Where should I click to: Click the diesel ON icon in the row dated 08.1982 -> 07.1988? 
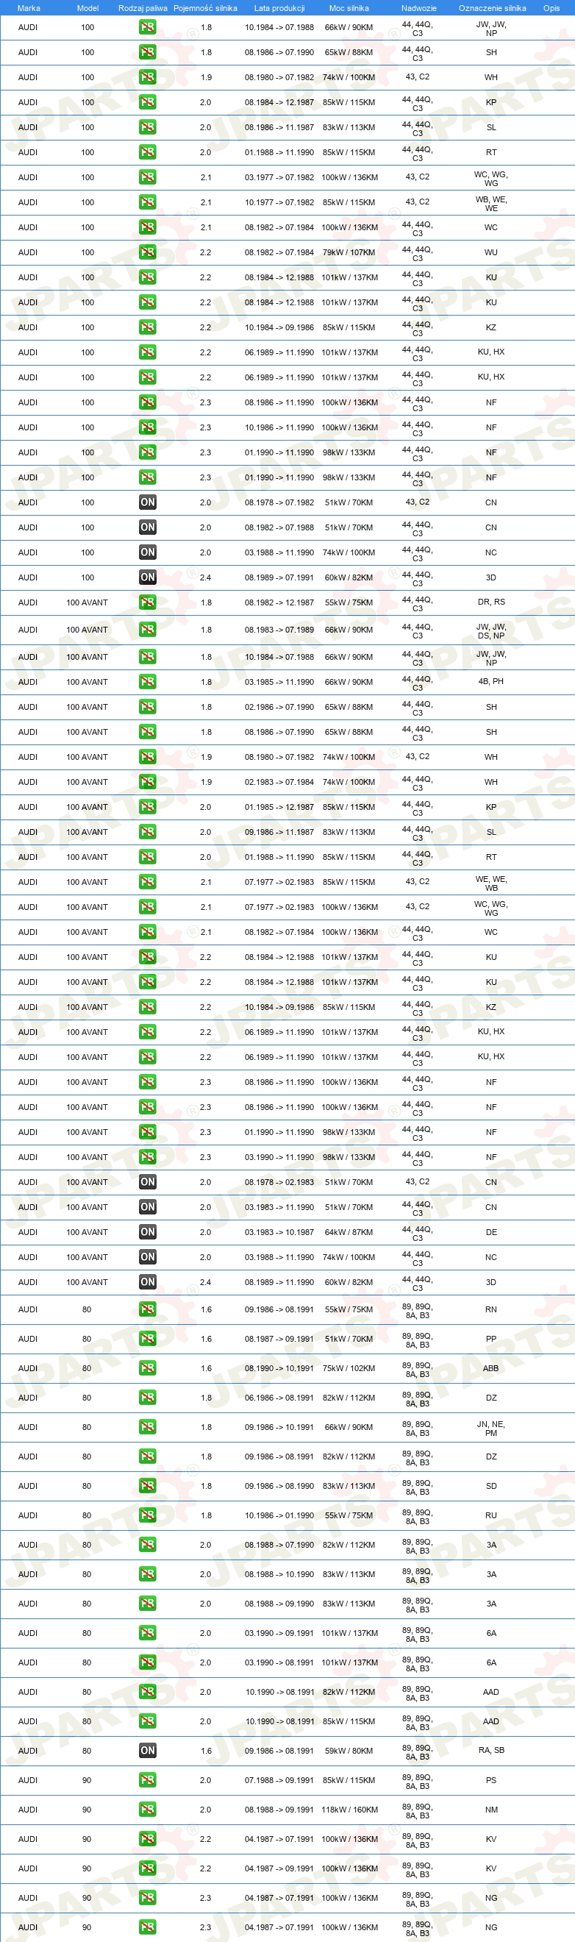click(x=148, y=527)
